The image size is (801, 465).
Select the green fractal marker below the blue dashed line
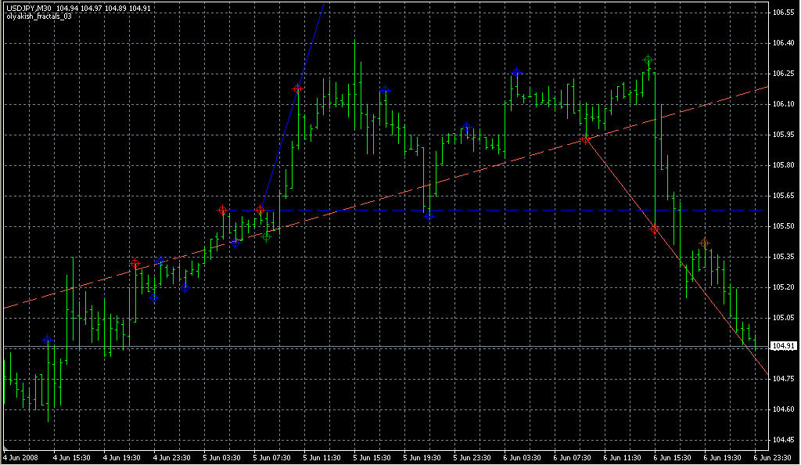(266, 236)
